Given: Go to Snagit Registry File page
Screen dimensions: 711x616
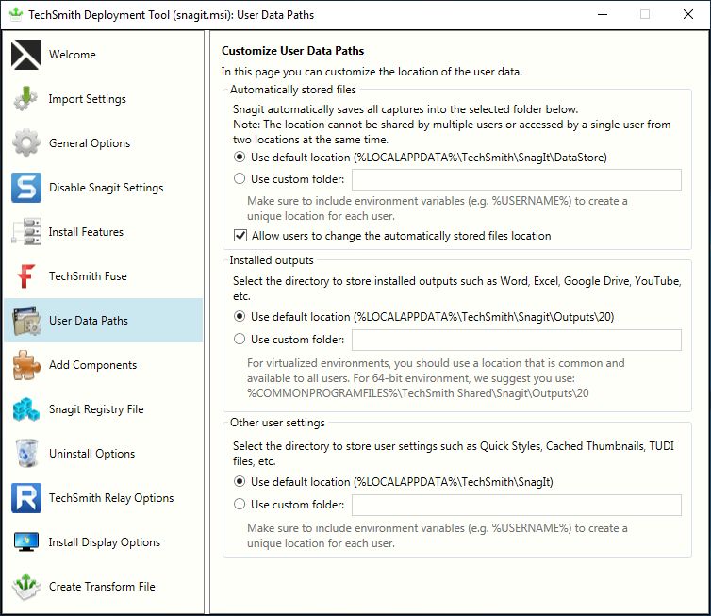Looking at the screenshot, I should point(104,409).
